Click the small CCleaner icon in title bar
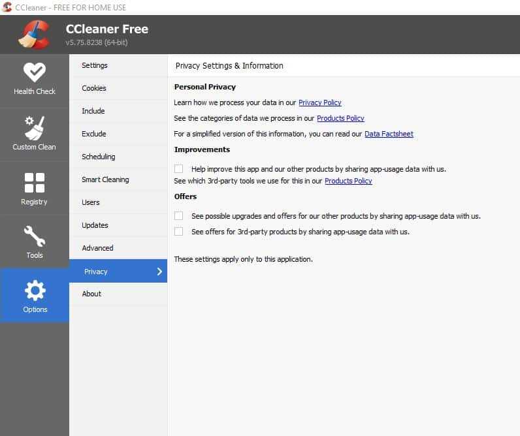Screen dimensions: 520x436 [7, 7]
